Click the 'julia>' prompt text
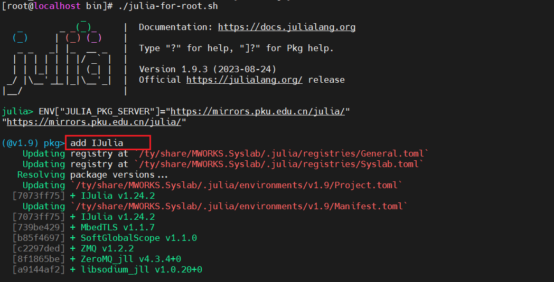Screen dimensions: 554x282 17,112
